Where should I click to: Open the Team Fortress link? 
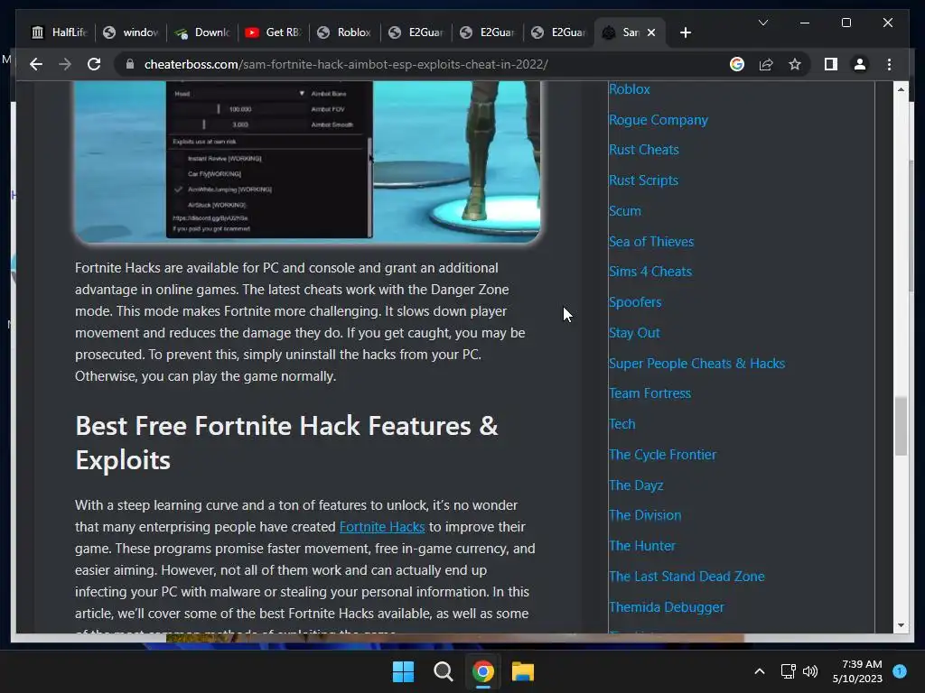[x=649, y=393]
